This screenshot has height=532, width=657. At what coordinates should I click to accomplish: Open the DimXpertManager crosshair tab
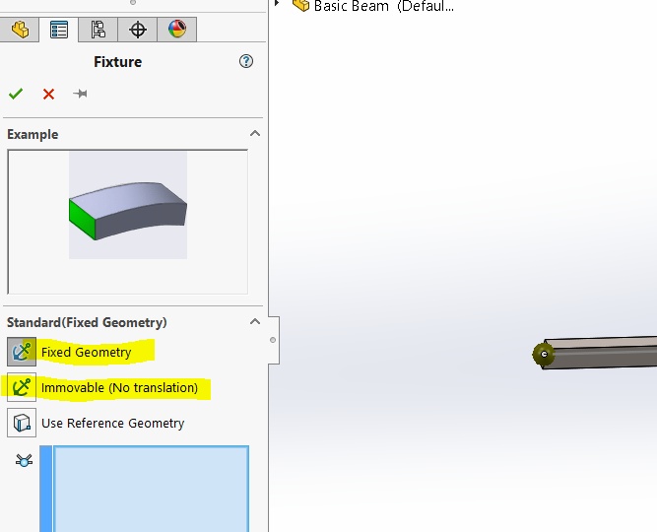(x=138, y=30)
